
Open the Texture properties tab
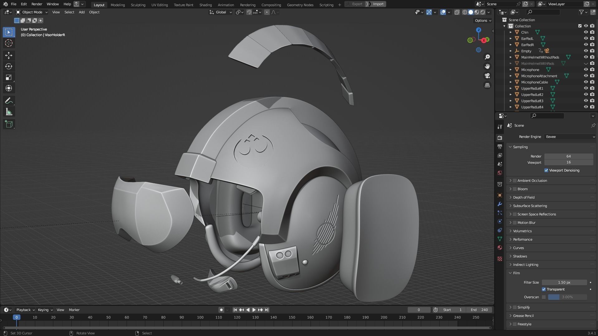(500, 259)
